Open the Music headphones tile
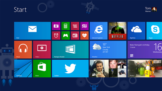This screenshot has height=91, width=162. tap(23, 50)
